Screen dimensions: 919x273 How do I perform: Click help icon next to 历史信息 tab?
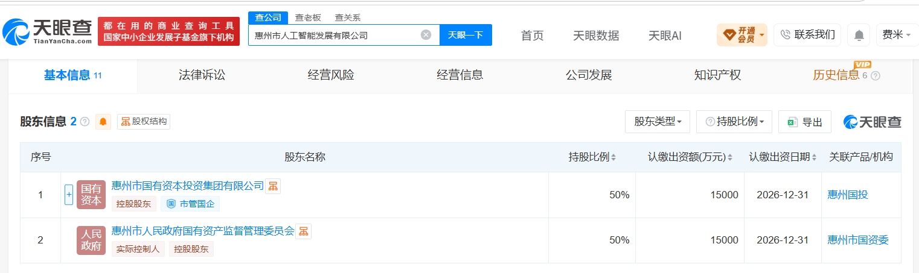876,76
